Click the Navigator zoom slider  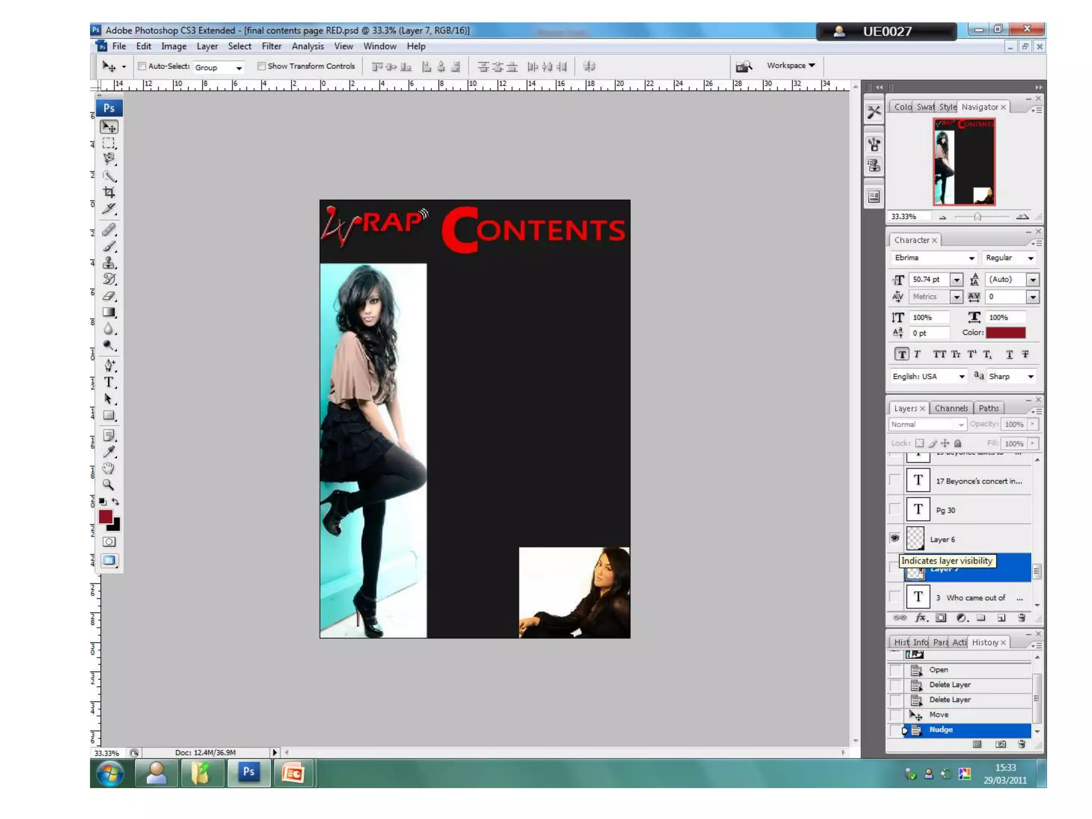977,217
